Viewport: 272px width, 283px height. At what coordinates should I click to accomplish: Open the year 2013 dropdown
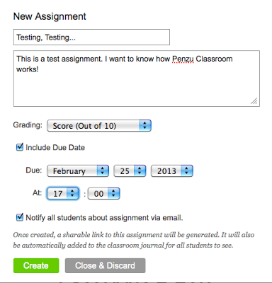[172, 171]
